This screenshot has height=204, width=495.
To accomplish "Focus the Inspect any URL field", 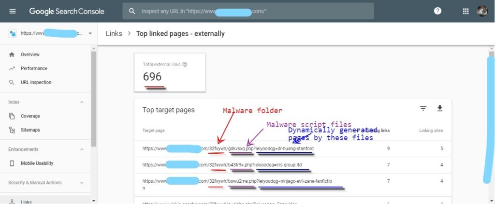I will (x=248, y=11).
